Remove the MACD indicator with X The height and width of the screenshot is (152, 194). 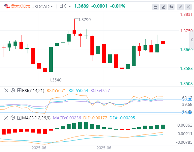tap(6, 118)
